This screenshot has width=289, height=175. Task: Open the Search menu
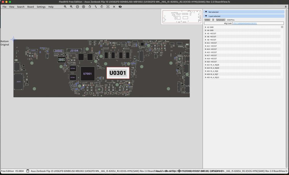tap(21, 7)
